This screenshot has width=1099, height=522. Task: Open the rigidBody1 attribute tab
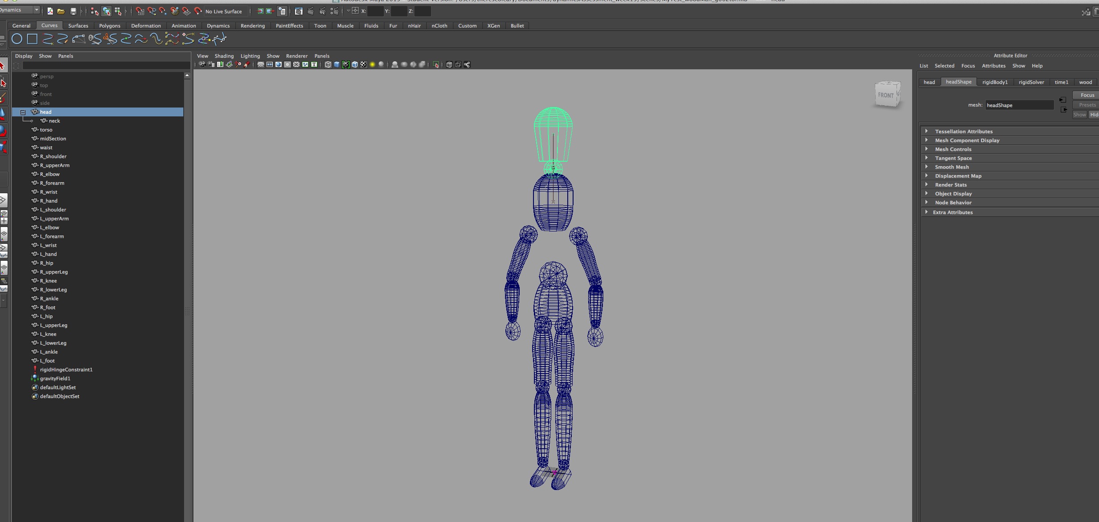[x=995, y=82]
